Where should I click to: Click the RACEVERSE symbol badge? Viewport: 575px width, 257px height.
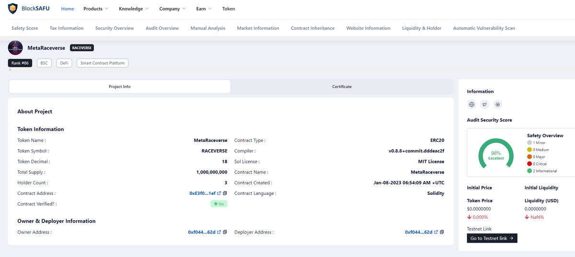(82, 48)
